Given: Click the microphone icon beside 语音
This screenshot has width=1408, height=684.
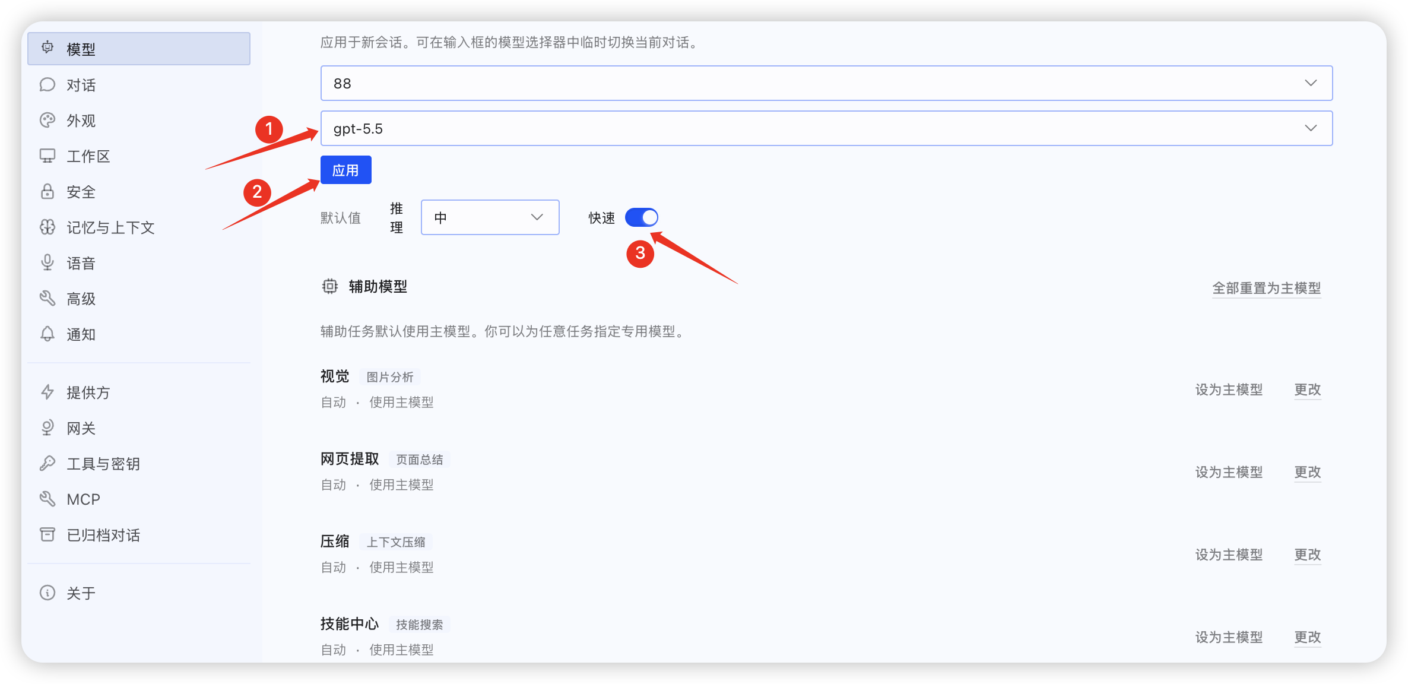Looking at the screenshot, I should [47, 262].
